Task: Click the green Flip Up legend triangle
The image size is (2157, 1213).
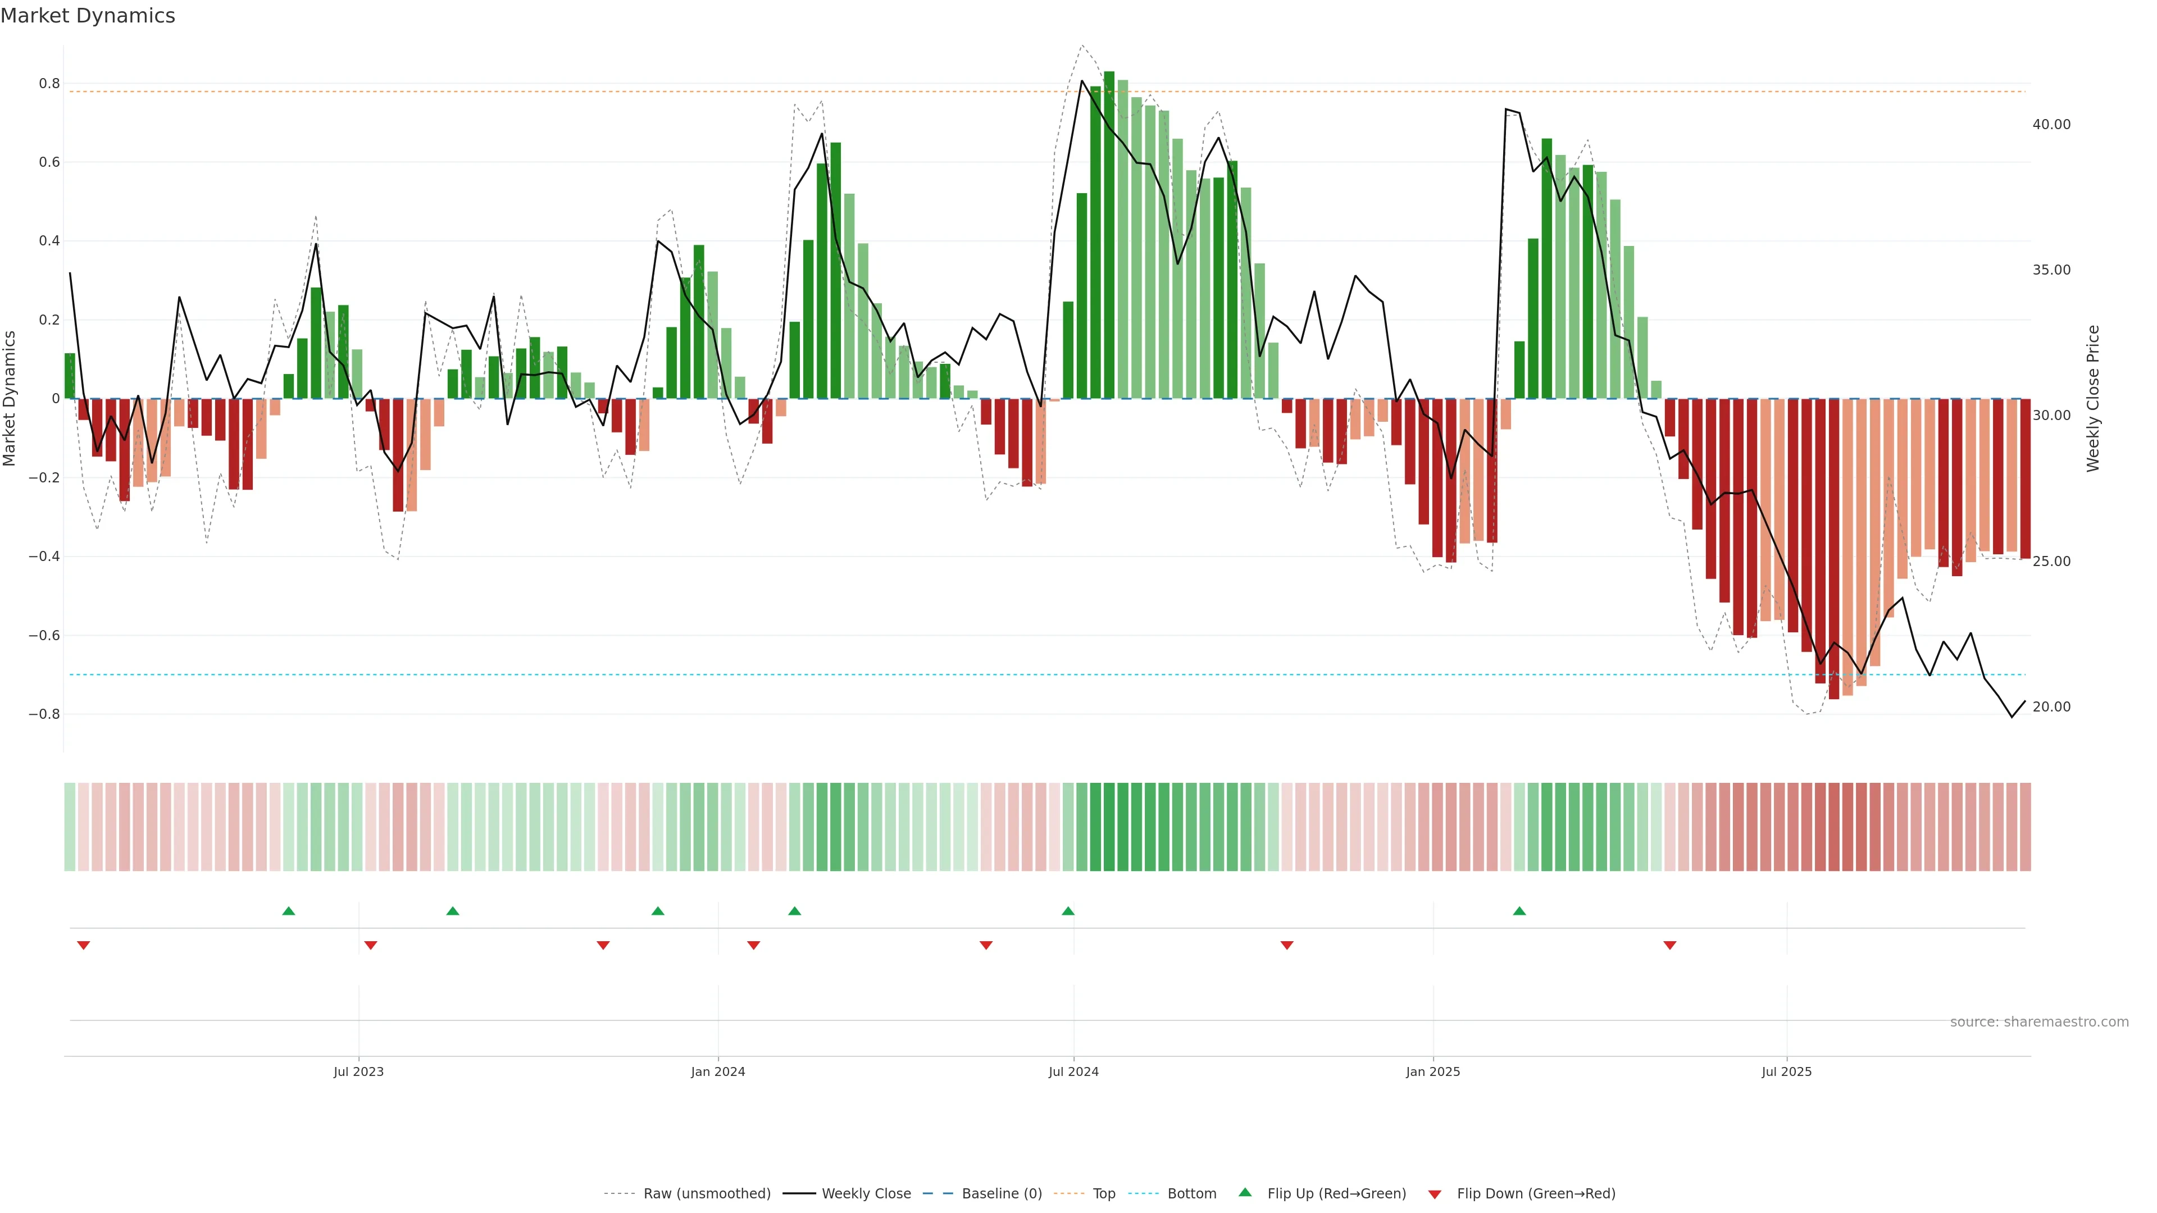Action: pos(1245,1192)
